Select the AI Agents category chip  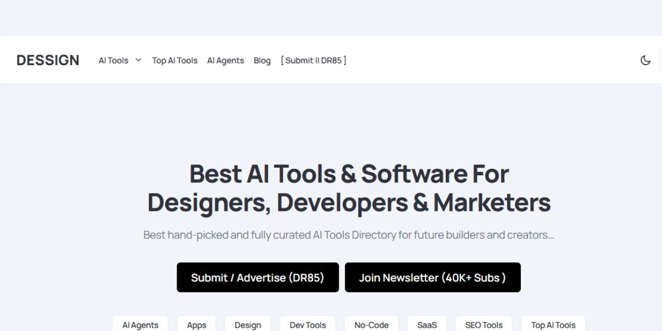coord(140,324)
